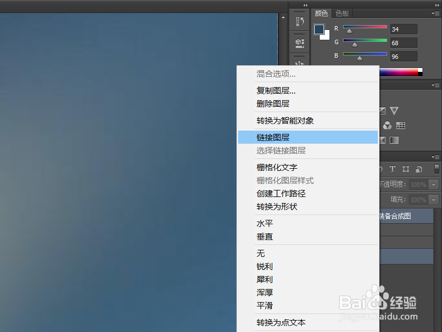Image resolution: width=442 pixels, height=332 pixels.
Task: Open the 填充 fill dropdown arrow
Action: [x=433, y=200]
